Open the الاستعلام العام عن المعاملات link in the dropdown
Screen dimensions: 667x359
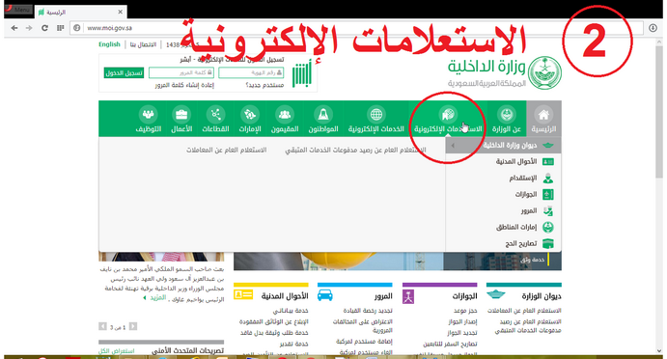pyautogui.click(x=226, y=150)
